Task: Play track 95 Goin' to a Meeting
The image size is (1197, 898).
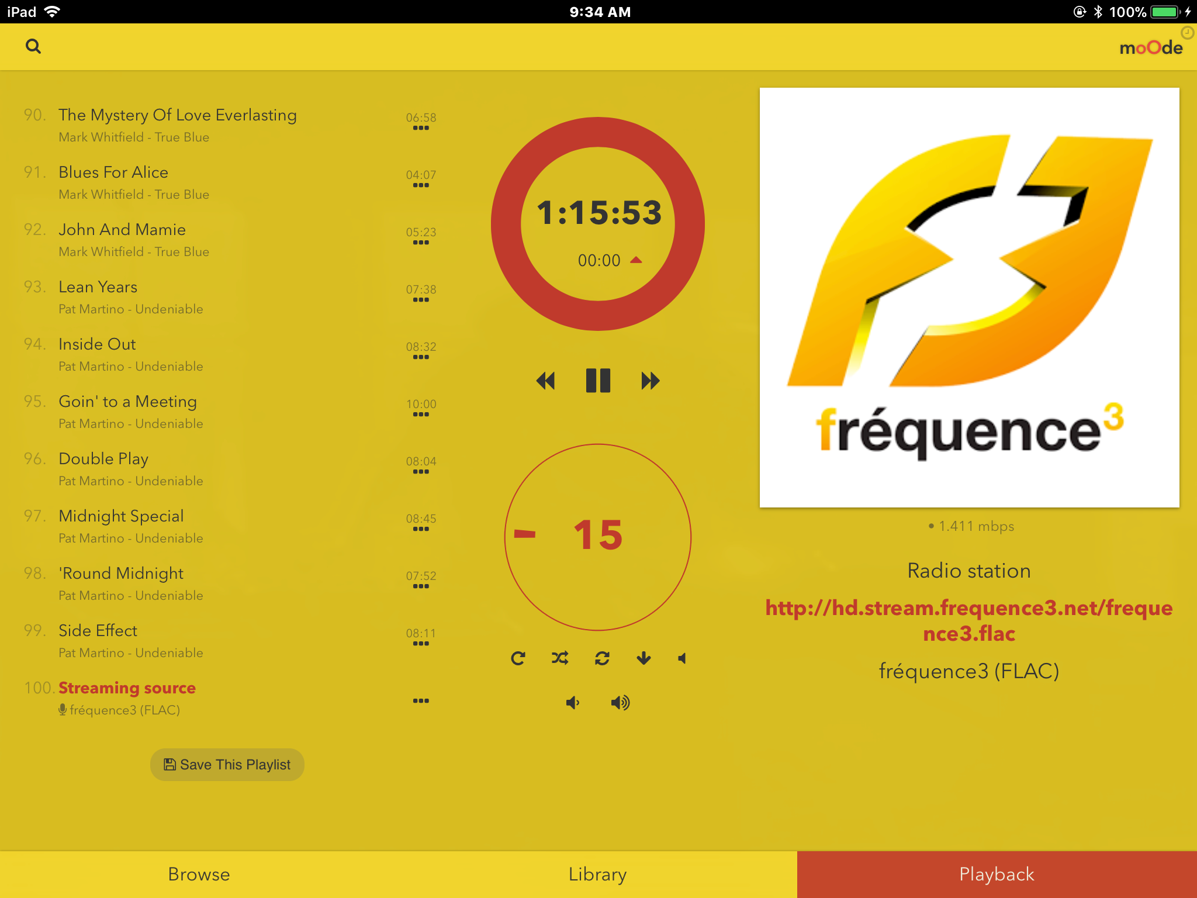Action: pos(127,402)
